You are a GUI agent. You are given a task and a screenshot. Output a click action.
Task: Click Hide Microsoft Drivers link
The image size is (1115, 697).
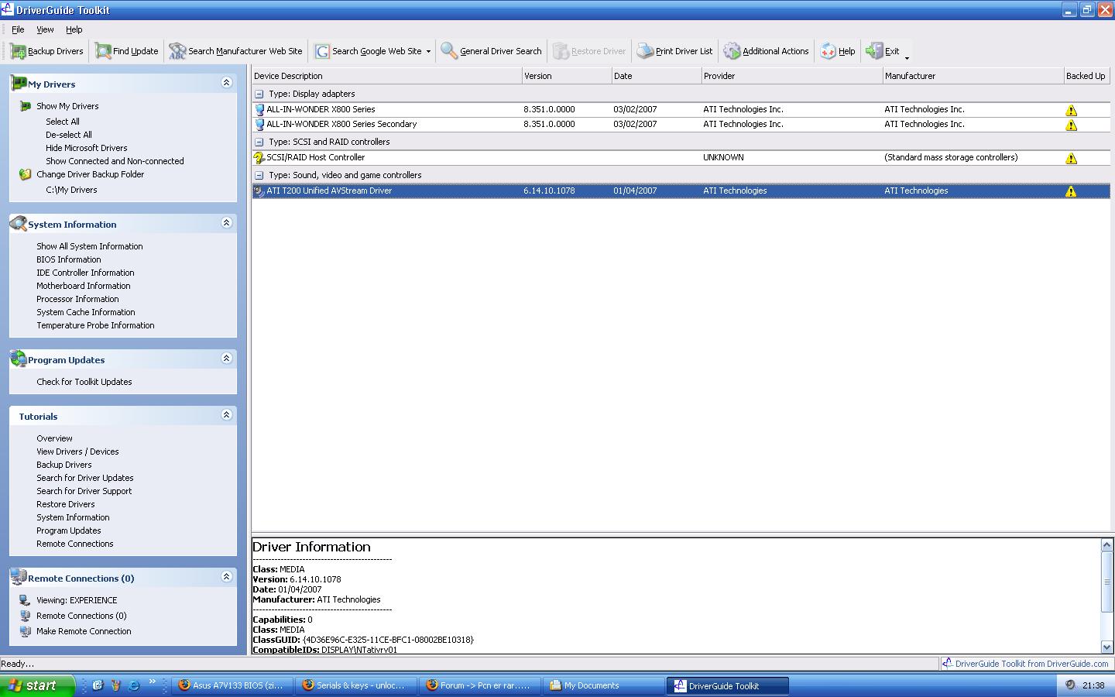coord(86,148)
